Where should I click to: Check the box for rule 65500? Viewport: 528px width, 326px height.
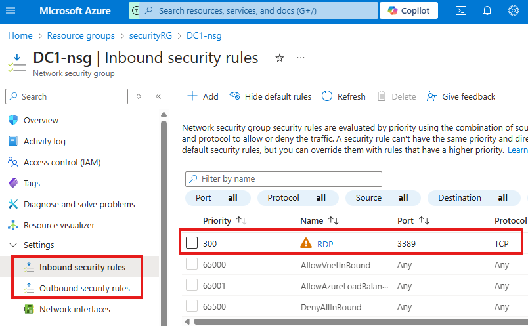(192, 306)
